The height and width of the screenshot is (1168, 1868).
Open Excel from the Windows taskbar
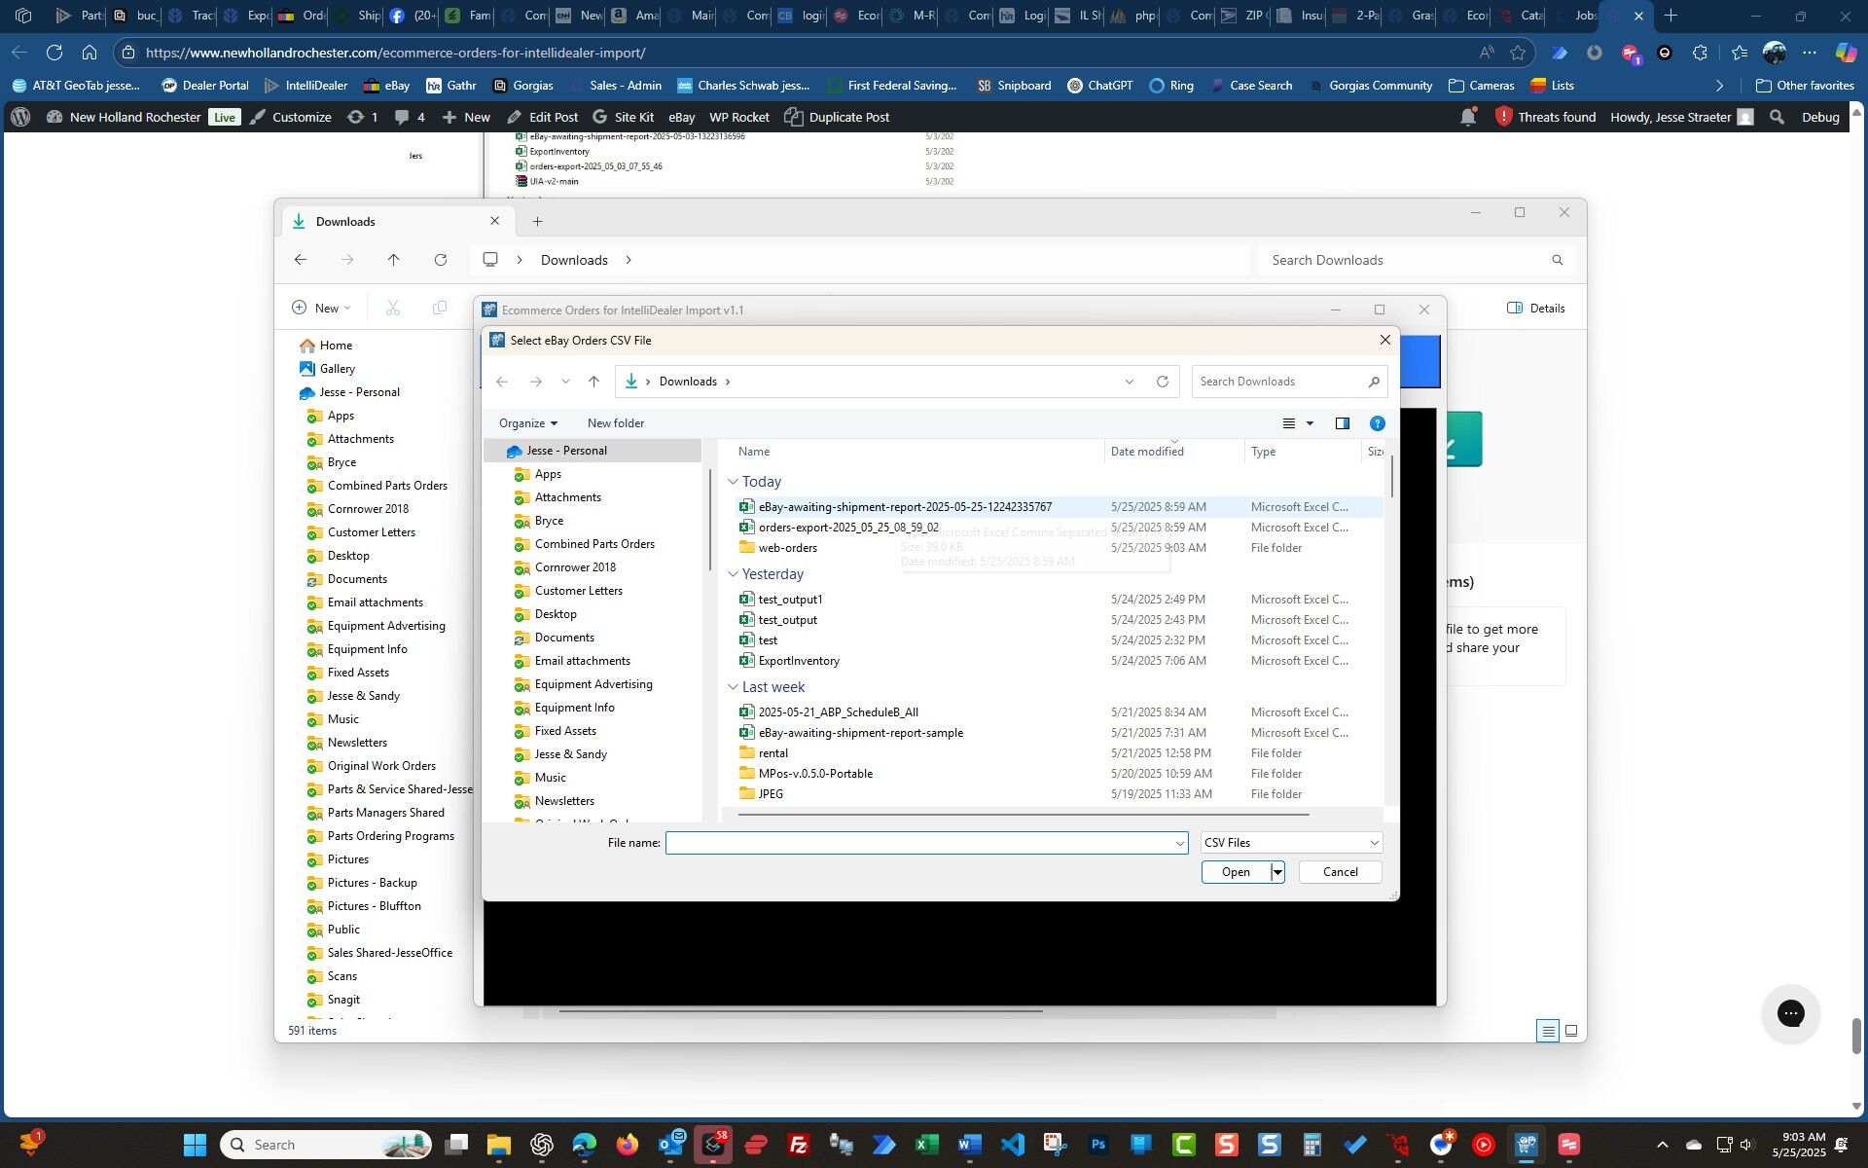926,1145
